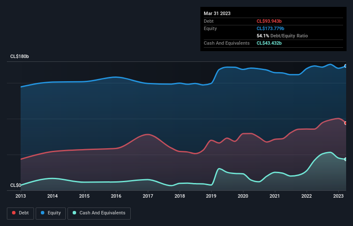
Task: Click teal Cash And Equivalents legend dot
Action: pyautogui.click(x=74, y=213)
